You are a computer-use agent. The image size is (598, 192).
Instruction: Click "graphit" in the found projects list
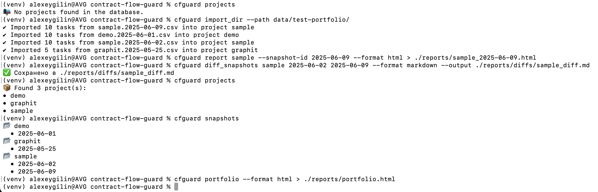coord(23,103)
